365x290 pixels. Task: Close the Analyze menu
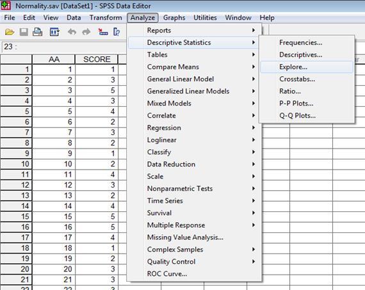click(x=143, y=17)
